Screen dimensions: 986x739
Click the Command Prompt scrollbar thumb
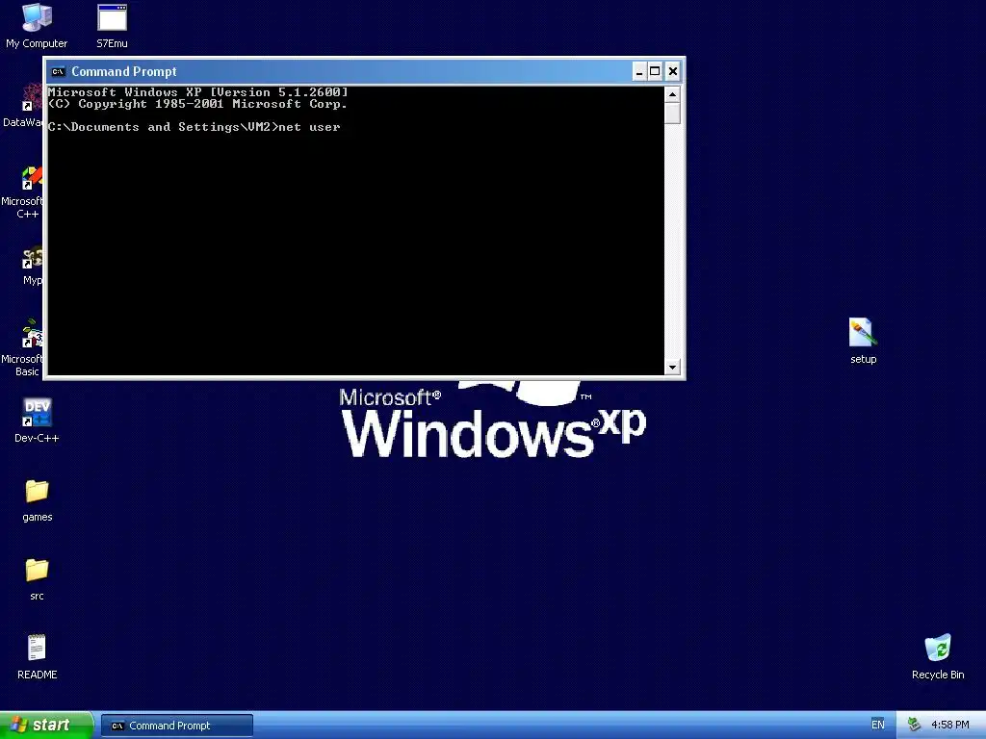pos(672,114)
